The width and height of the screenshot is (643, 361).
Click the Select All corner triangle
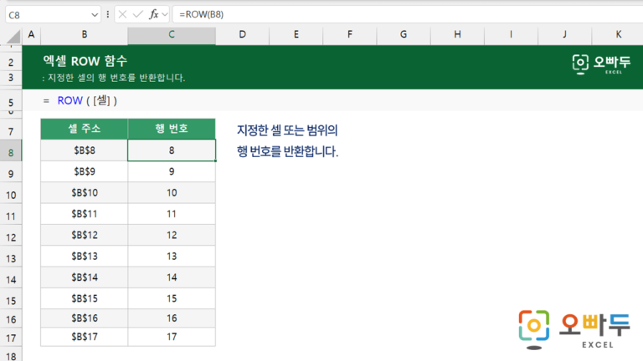tap(13, 37)
